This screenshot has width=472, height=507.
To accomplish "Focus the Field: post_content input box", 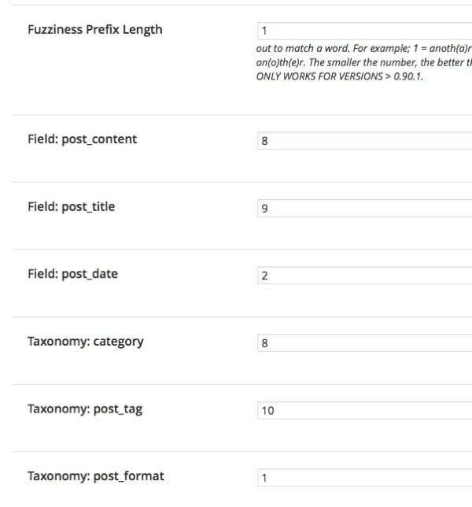I will pyautogui.click(x=363, y=142).
